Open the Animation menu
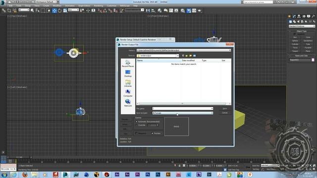The width and height of the screenshot is (317, 178). point(70,6)
